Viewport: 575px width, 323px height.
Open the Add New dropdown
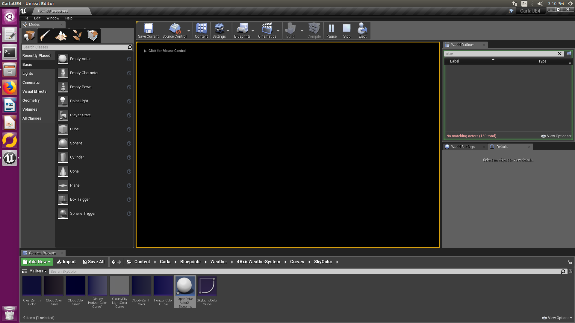pyautogui.click(x=37, y=262)
